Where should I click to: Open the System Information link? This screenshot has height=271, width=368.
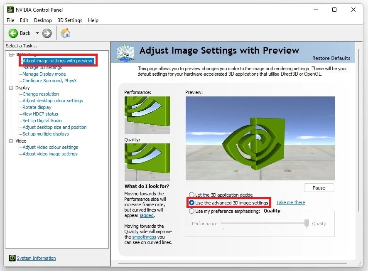(36, 258)
